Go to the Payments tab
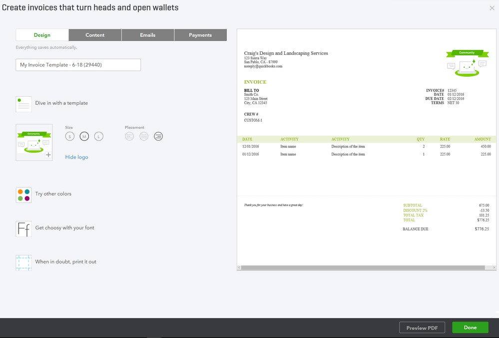This screenshot has height=338, width=499. point(200,35)
